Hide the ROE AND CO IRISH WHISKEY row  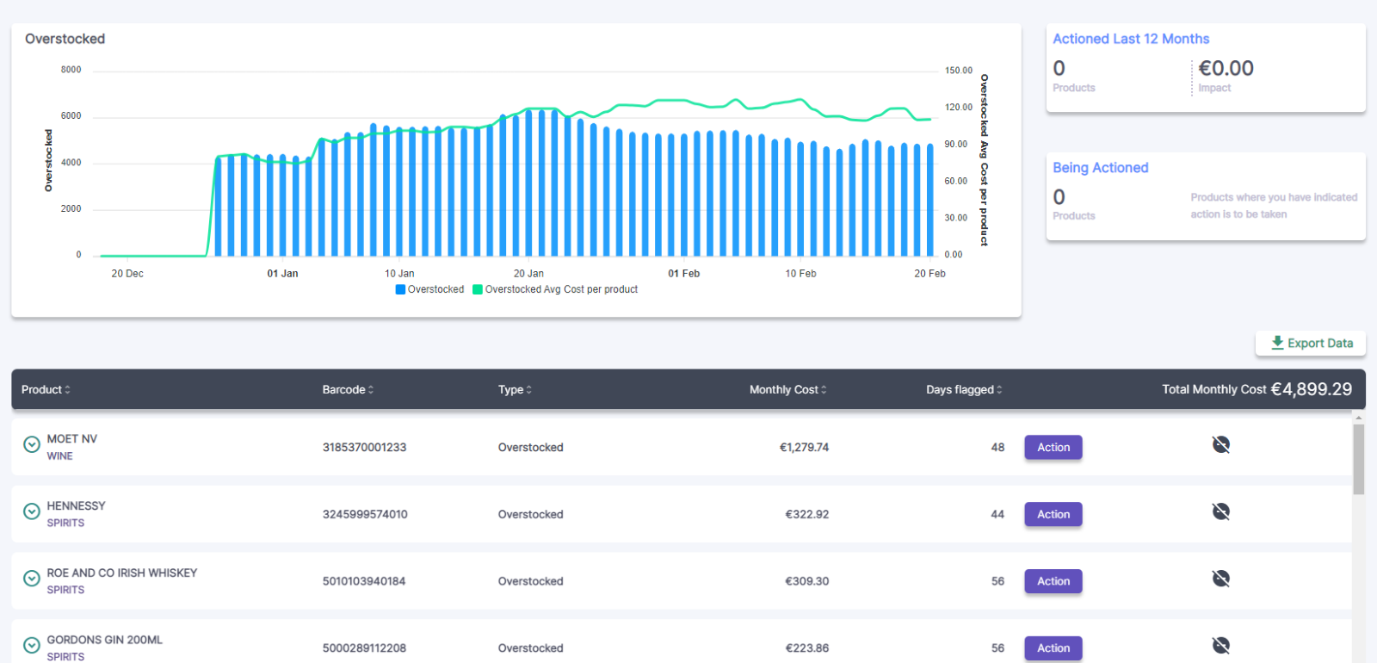click(x=1220, y=579)
